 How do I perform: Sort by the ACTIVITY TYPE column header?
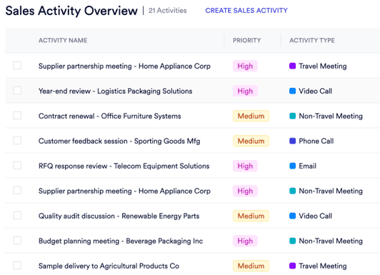coord(312,40)
